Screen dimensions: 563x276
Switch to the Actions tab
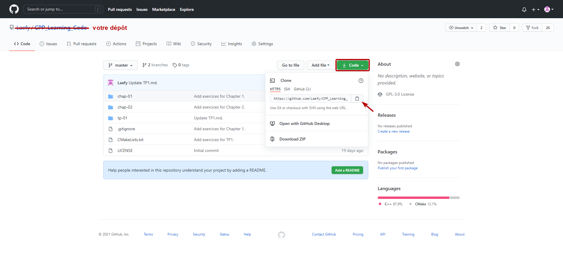coord(116,44)
